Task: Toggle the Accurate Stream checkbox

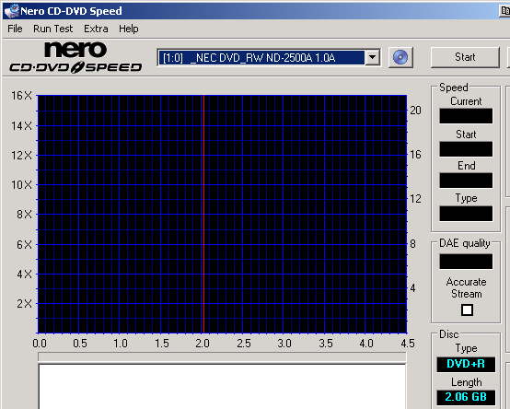Action: [x=467, y=310]
